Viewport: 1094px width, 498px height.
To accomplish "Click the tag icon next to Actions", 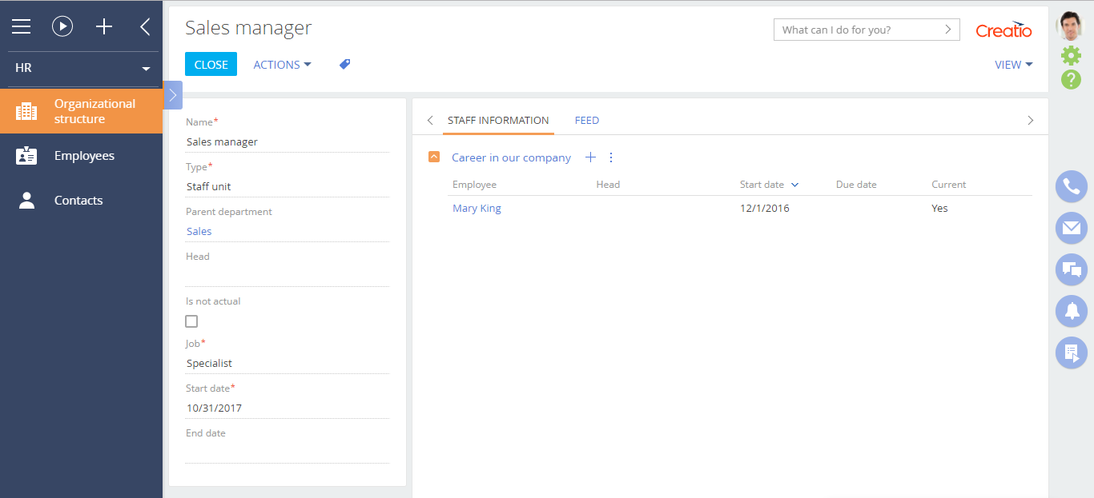I will pos(344,65).
